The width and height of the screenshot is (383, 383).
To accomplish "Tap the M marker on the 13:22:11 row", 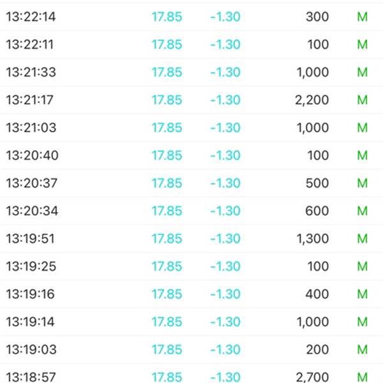I will click(x=362, y=45).
